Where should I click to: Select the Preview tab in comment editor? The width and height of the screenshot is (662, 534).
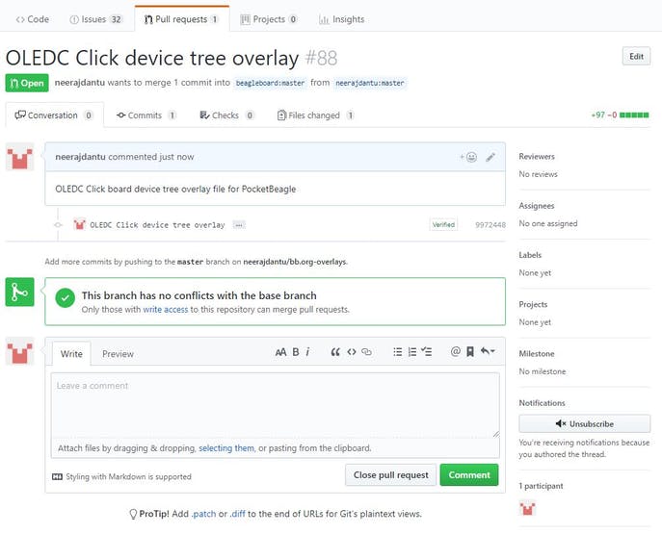click(x=118, y=354)
